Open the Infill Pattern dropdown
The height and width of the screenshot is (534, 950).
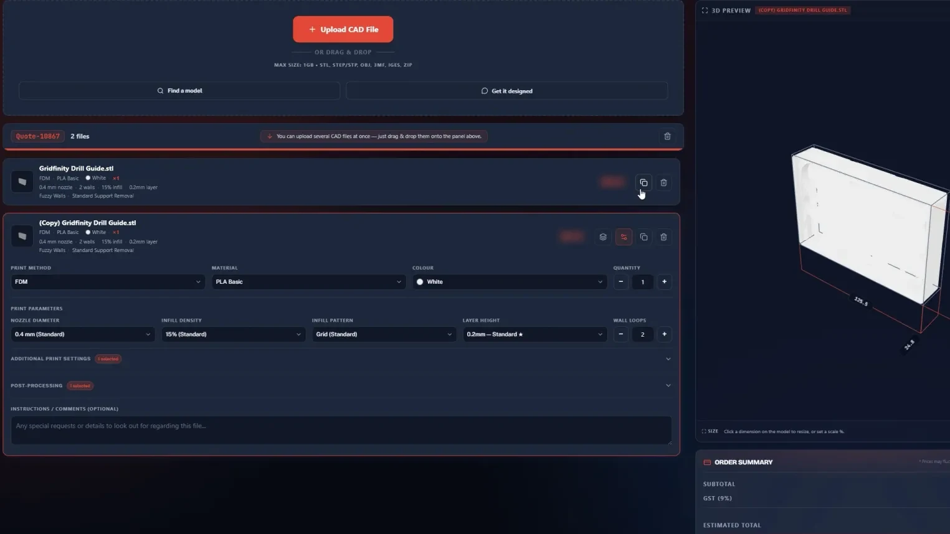[x=384, y=334]
